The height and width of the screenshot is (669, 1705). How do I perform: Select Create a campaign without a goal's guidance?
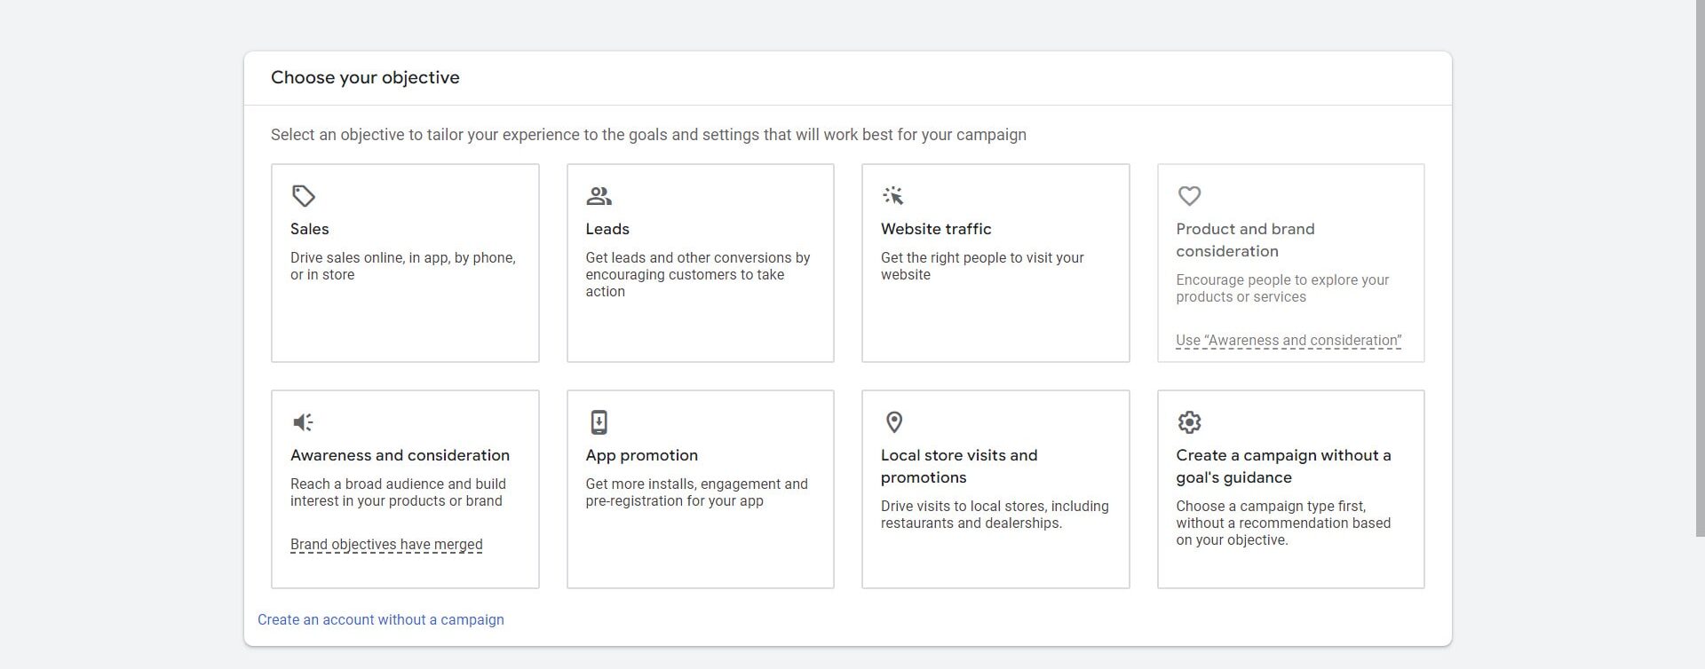[x=1283, y=466]
